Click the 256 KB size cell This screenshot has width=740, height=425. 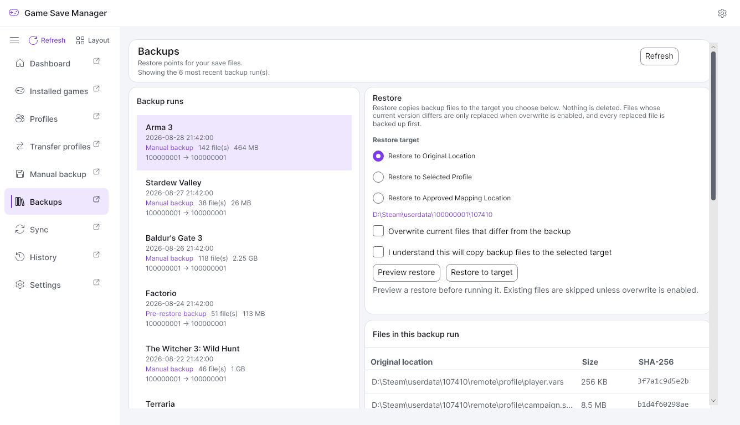594,382
